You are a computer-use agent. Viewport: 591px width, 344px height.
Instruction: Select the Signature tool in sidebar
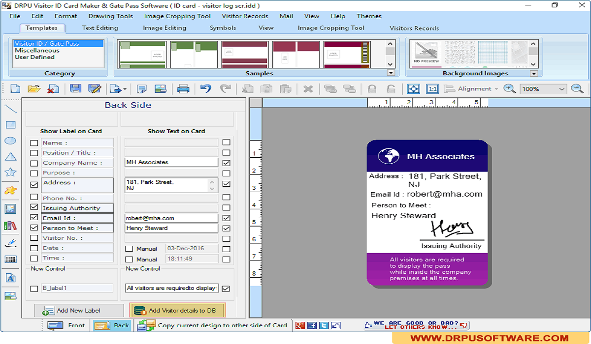point(10,243)
